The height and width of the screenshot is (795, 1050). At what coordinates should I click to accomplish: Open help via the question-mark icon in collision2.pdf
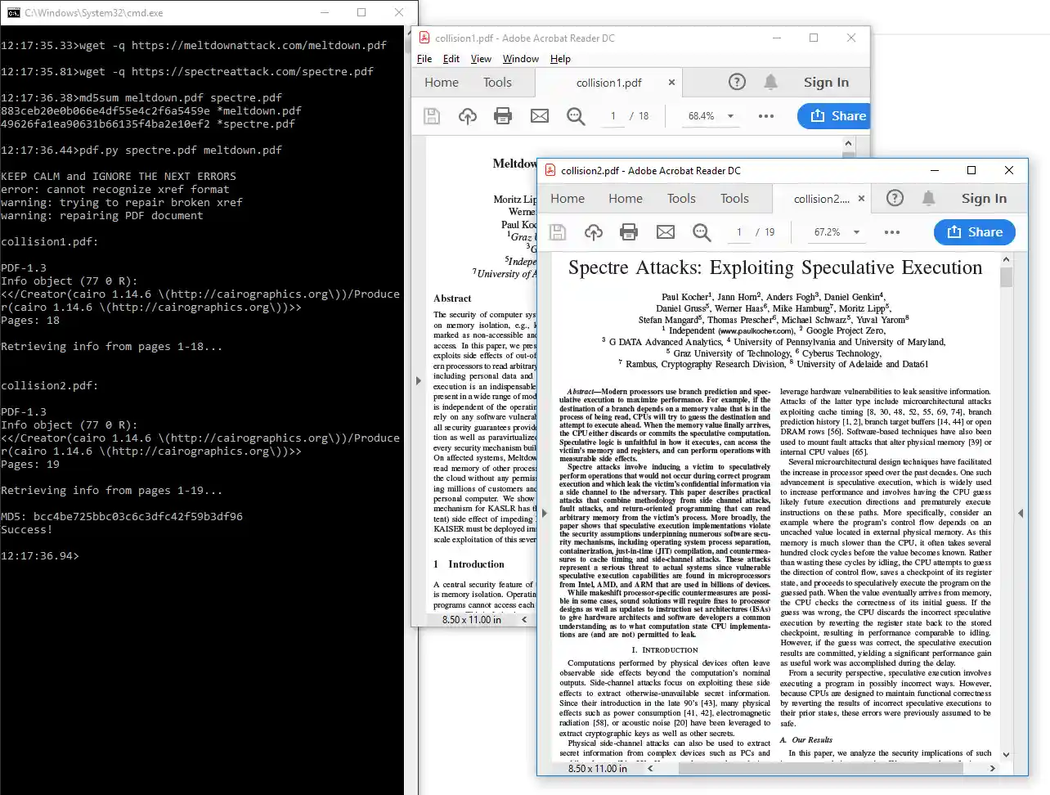tap(894, 197)
